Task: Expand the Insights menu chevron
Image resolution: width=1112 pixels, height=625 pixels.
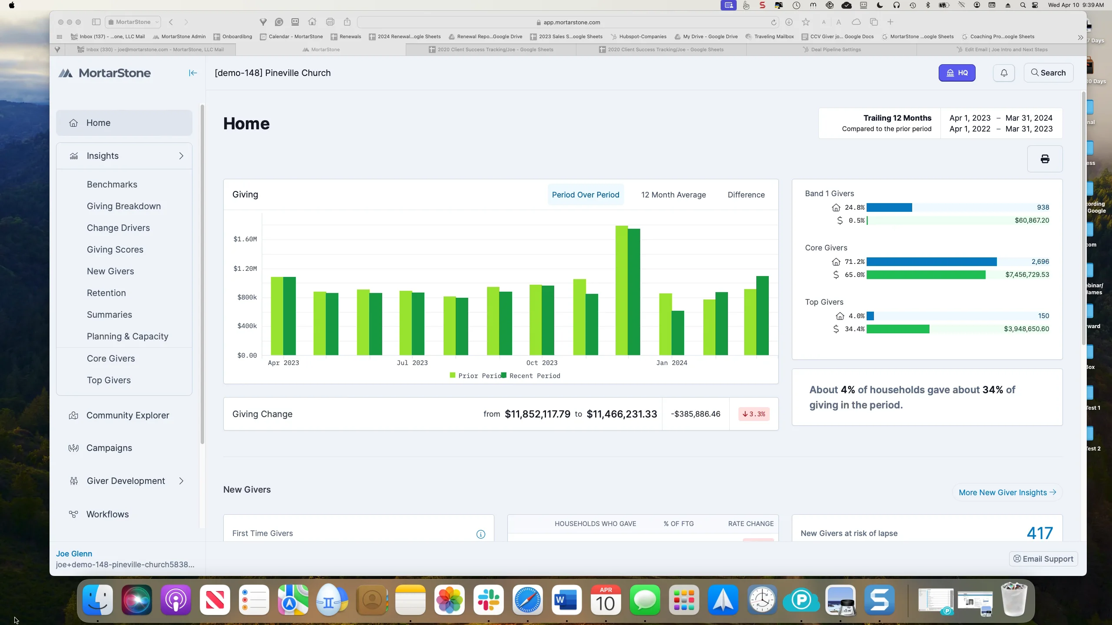Action: (x=181, y=156)
